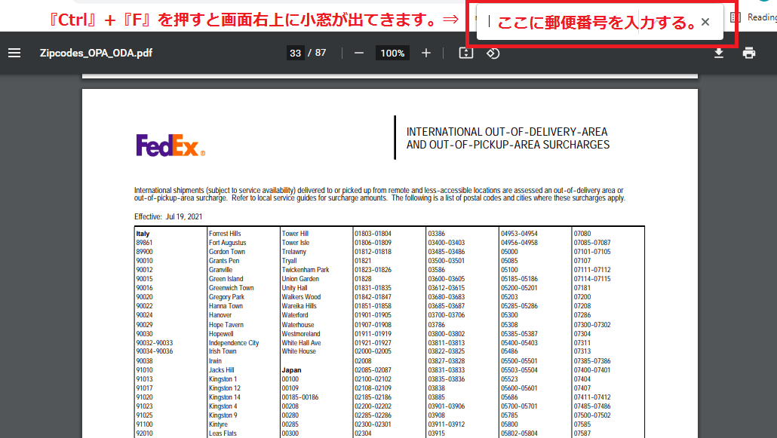
Task: Click the Twickenham Park entry
Action: pyautogui.click(x=306, y=270)
